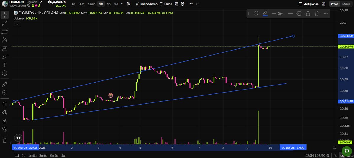Open the line style dropdown
This screenshot has height=158, width=354.
(x=290, y=14)
